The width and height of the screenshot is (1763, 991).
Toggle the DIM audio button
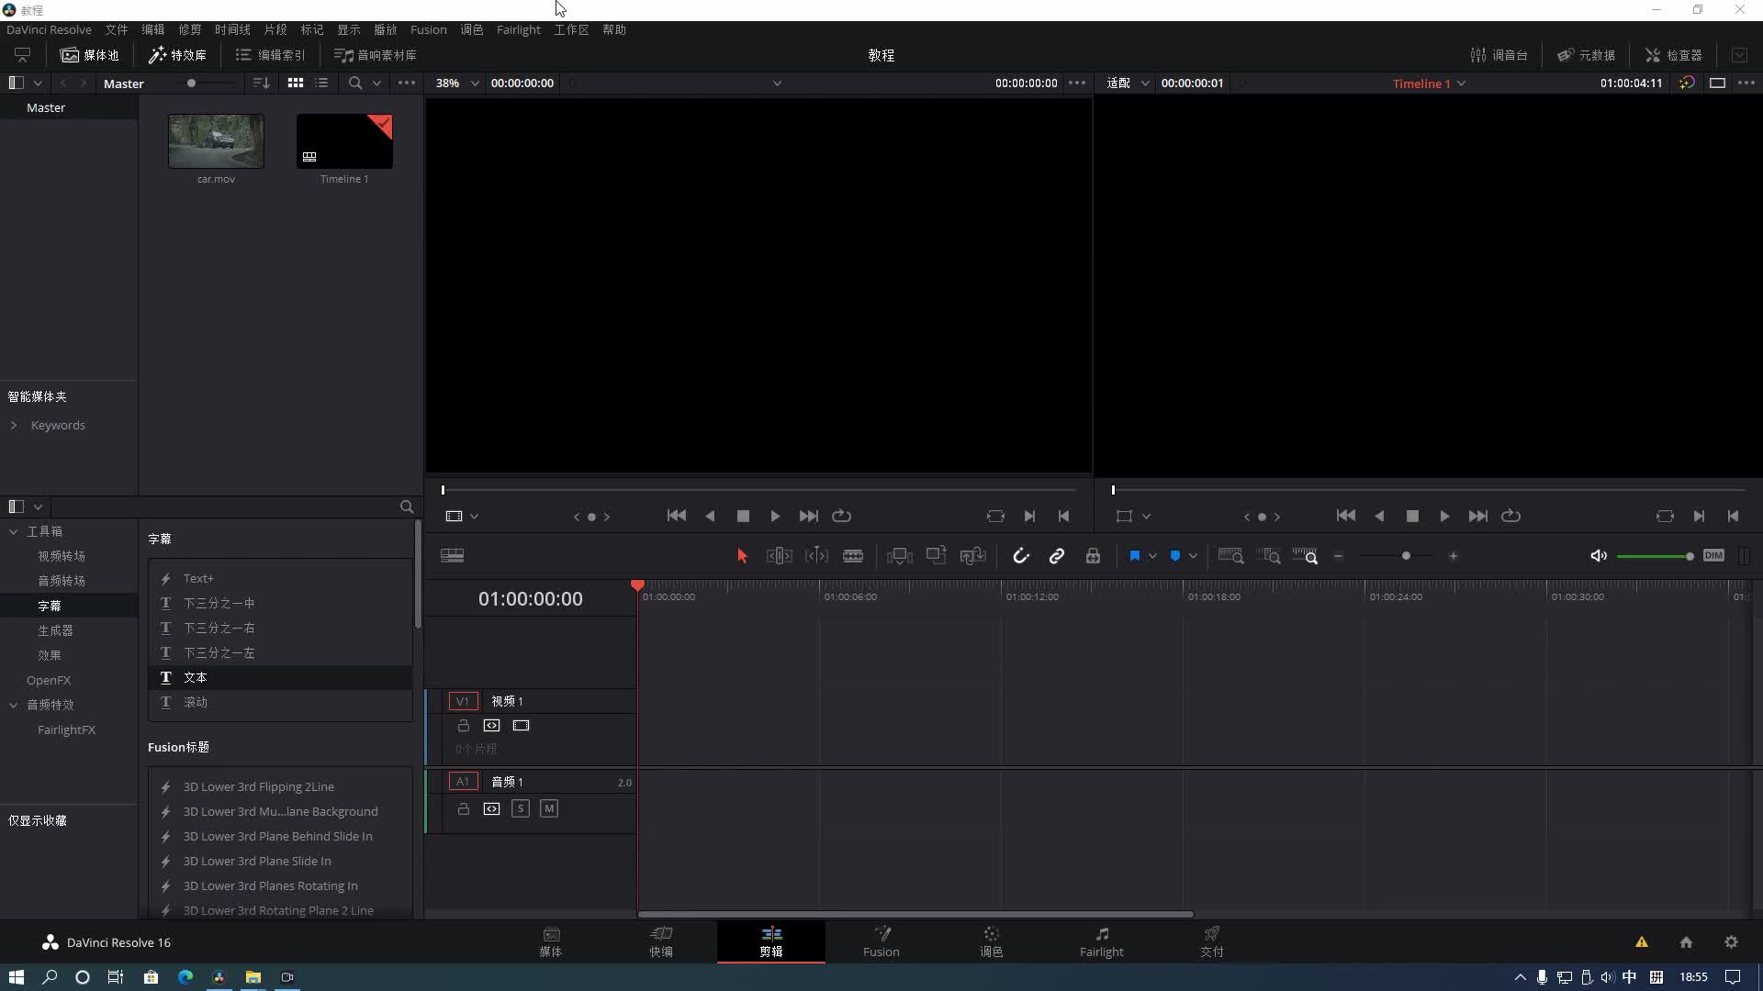pyautogui.click(x=1713, y=555)
